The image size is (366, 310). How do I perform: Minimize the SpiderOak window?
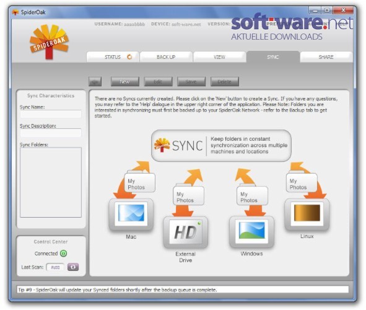coord(315,11)
